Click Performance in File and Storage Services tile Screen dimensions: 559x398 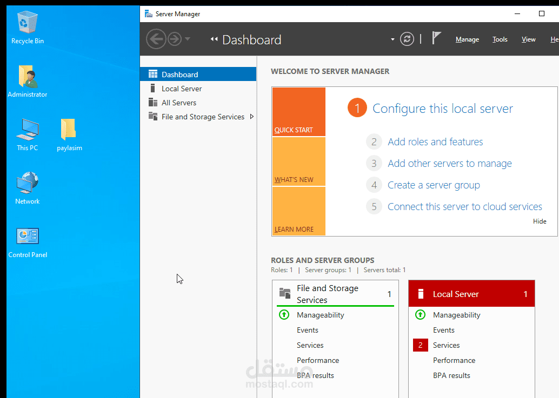point(318,360)
